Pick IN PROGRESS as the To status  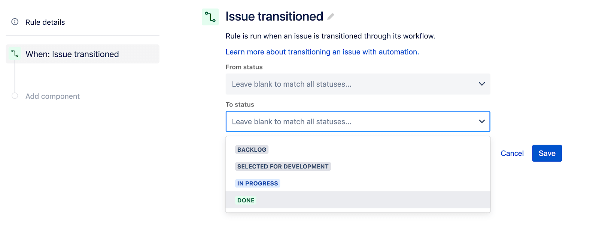click(257, 183)
